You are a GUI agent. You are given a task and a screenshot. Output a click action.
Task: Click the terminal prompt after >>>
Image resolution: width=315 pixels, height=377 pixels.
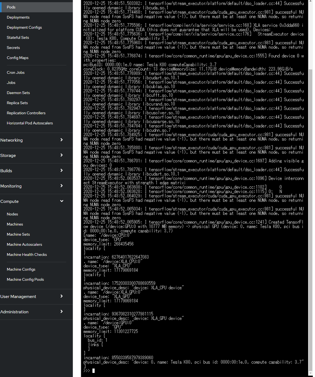[x=93, y=371]
